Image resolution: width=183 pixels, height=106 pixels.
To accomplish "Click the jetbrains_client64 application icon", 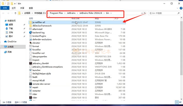I will 30,63.
